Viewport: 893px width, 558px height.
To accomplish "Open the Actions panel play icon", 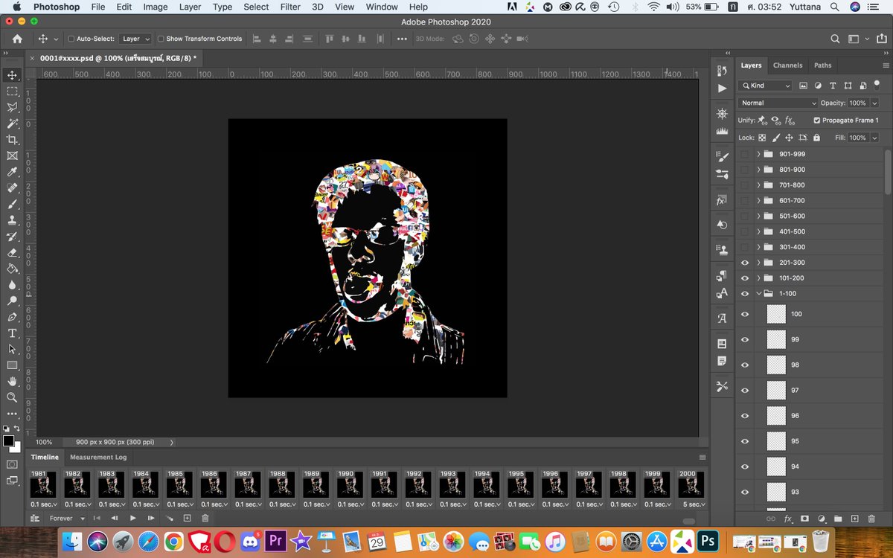I will click(721, 89).
